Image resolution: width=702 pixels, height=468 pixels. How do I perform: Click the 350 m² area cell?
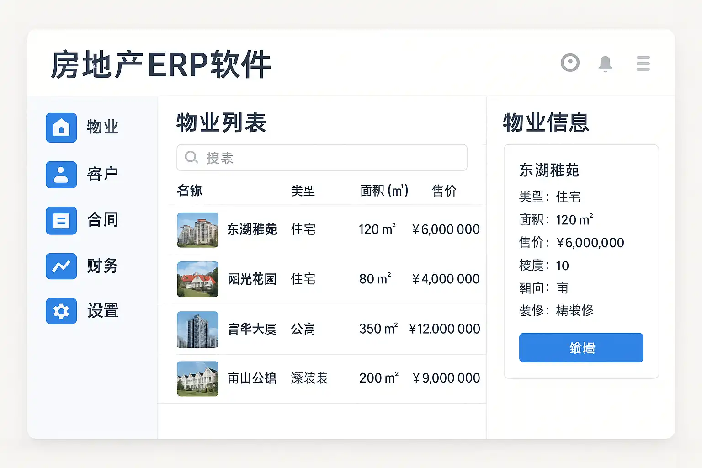378,329
